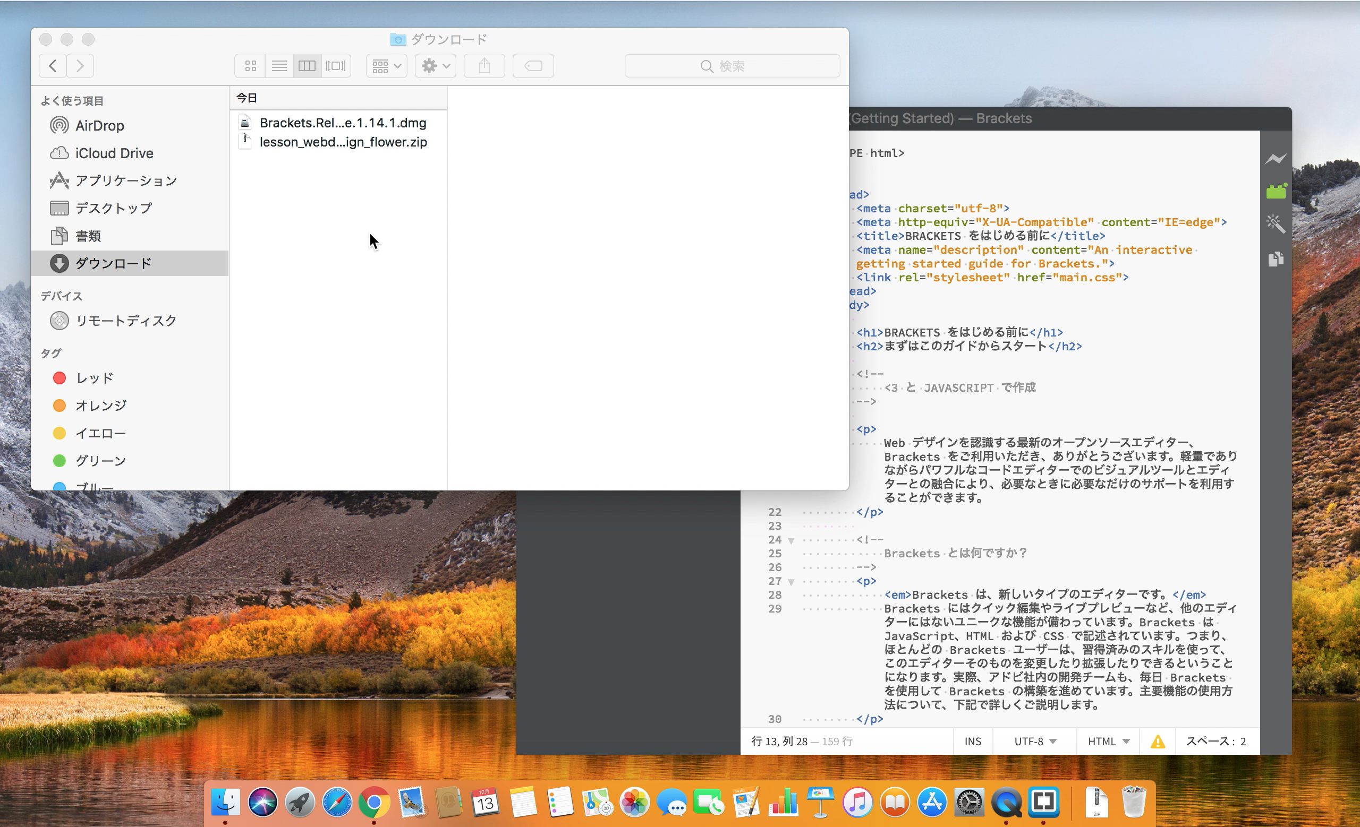Open the UTF-8 encoding dropdown
The image size is (1360, 827).
[1035, 742]
